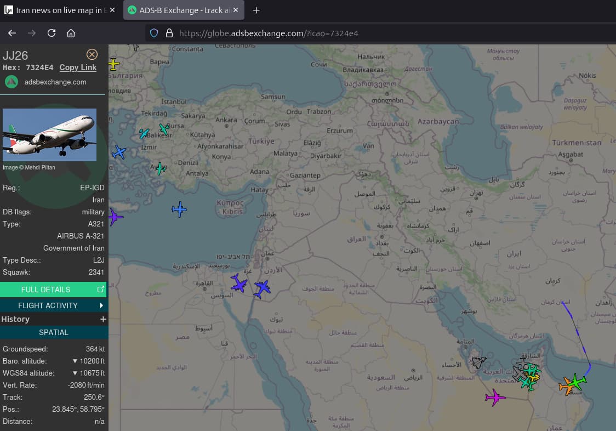Select the left blue aircraft near Suez

coord(238,283)
